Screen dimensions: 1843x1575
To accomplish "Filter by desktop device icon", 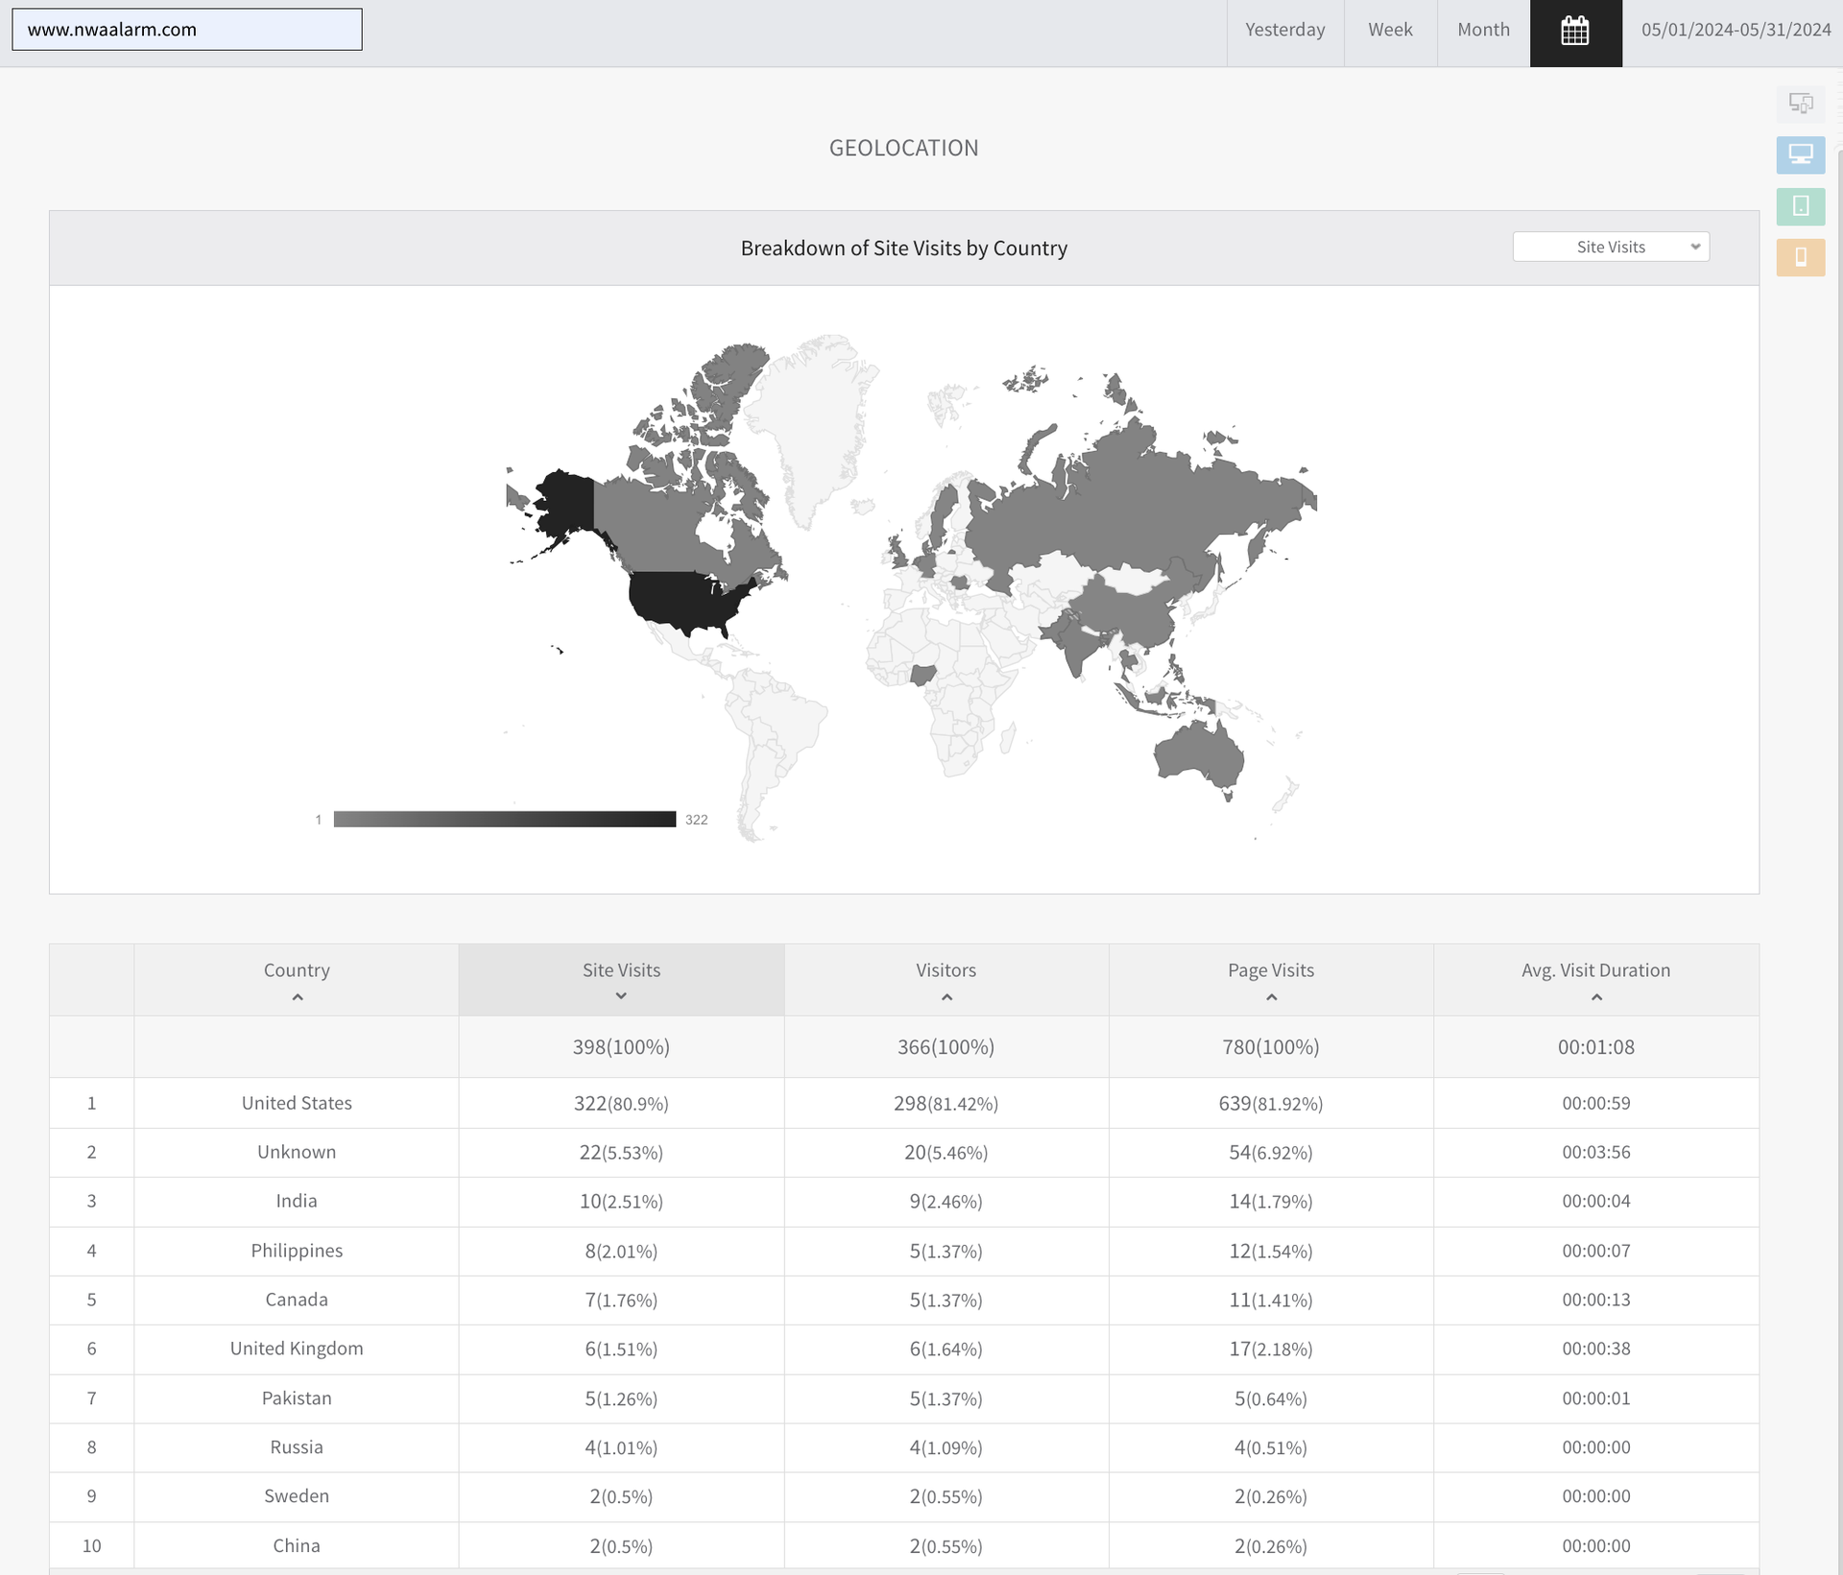I will coord(1800,155).
